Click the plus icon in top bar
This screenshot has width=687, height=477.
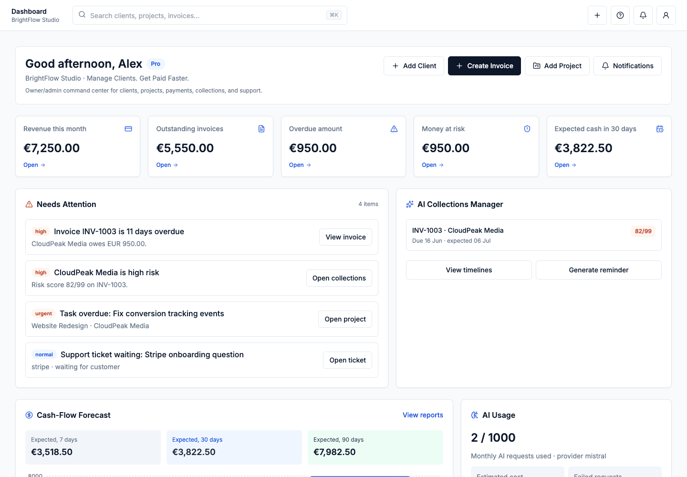pyautogui.click(x=597, y=15)
